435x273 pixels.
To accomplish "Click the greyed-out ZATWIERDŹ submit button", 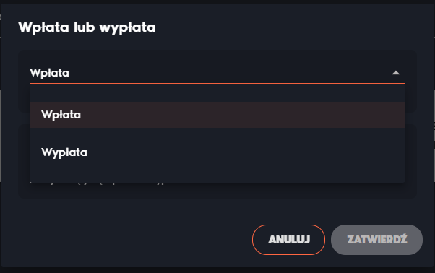I will [376, 240].
